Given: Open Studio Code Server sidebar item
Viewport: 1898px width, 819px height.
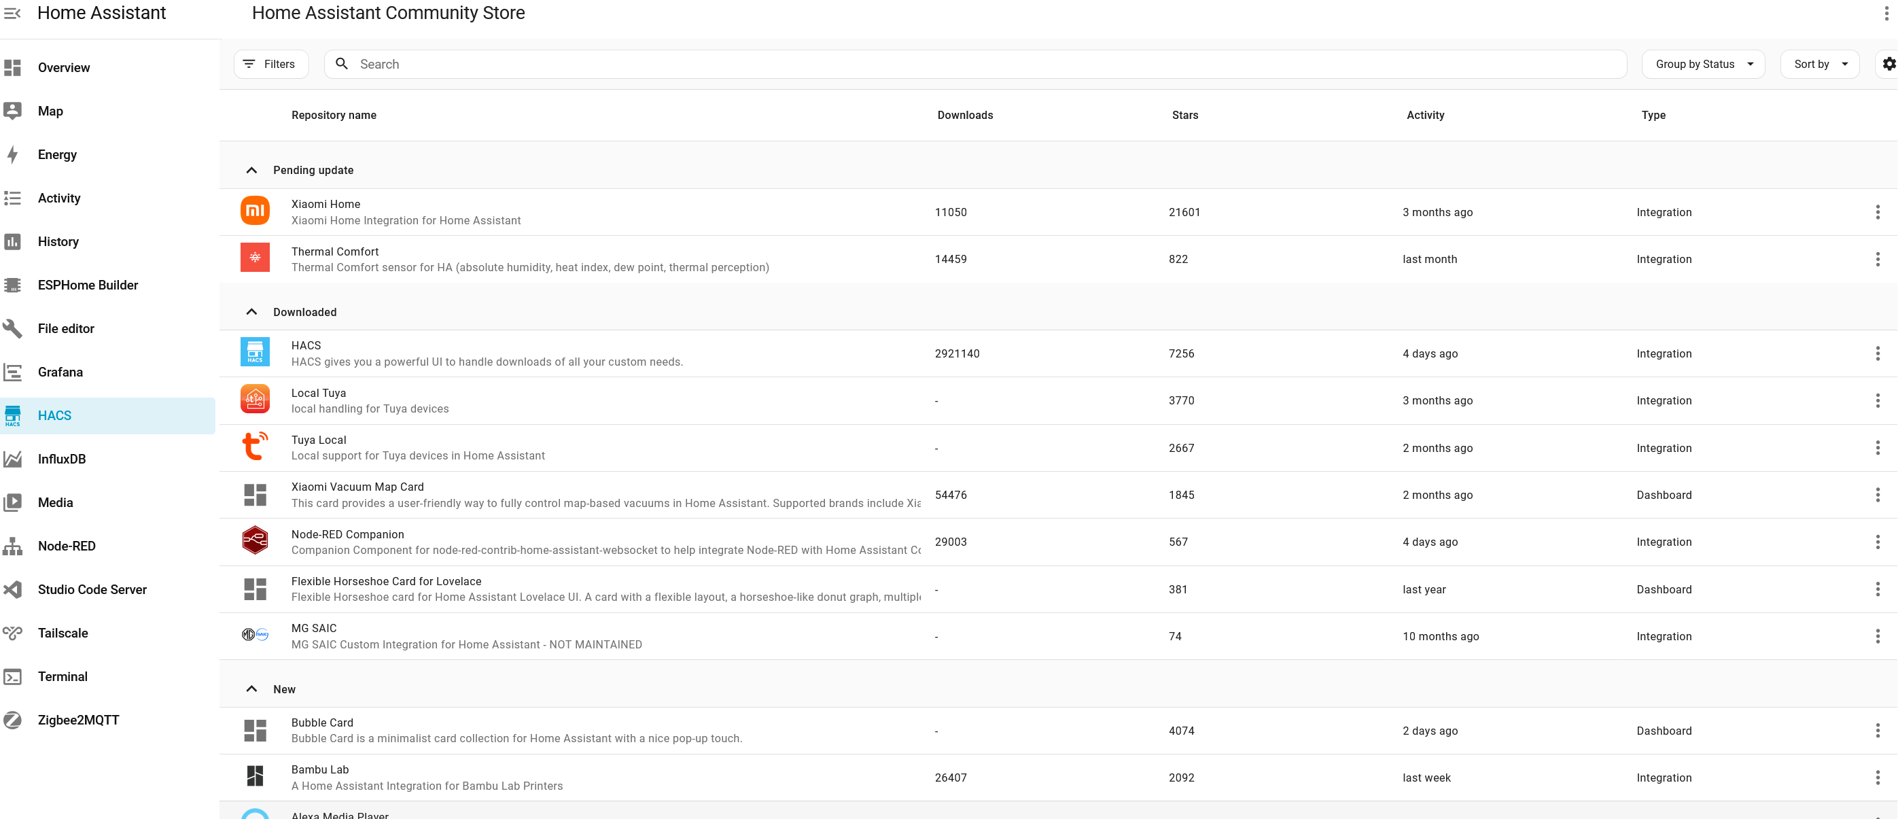Looking at the screenshot, I should point(92,590).
